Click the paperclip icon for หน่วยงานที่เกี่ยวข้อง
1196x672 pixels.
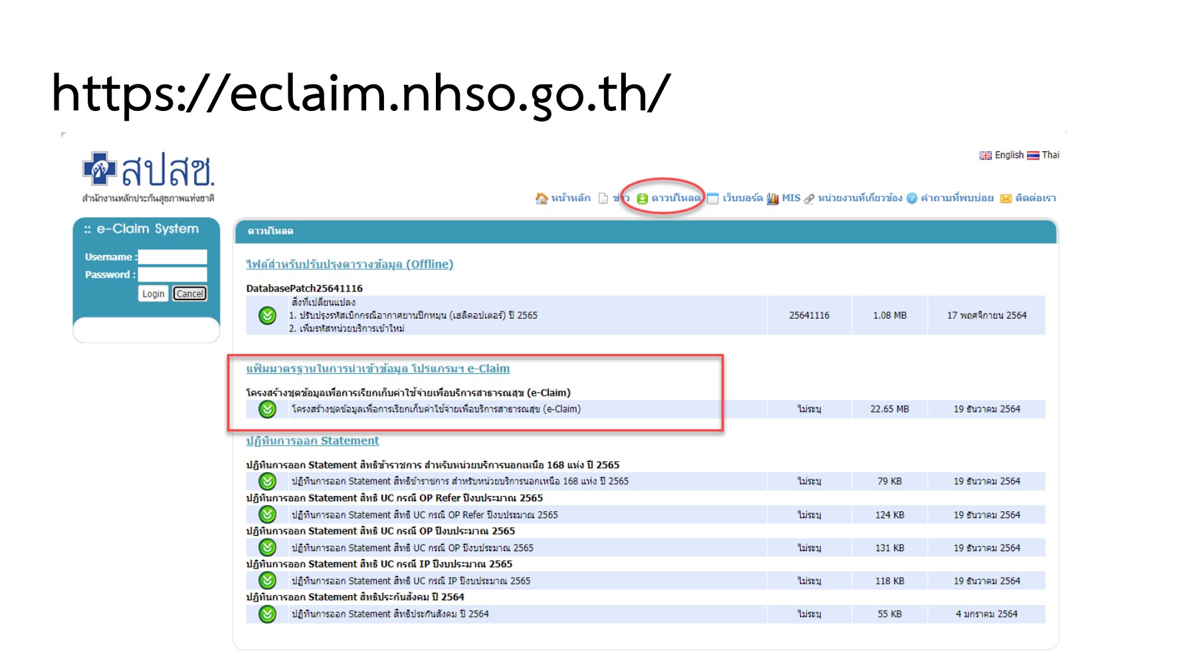pyautogui.click(x=808, y=197)
